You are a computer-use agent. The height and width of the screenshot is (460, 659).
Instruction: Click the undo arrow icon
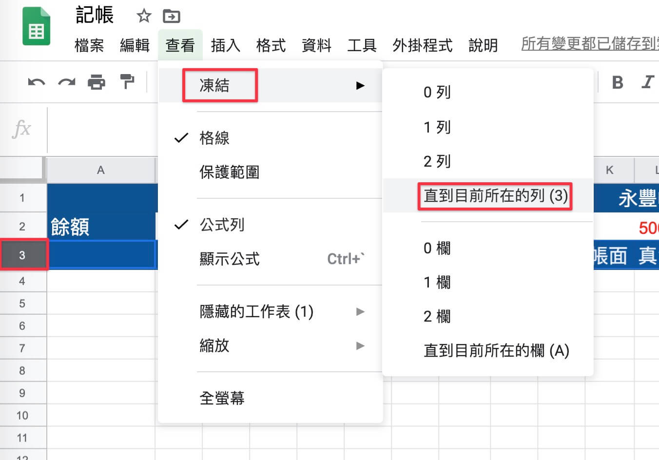37,82
